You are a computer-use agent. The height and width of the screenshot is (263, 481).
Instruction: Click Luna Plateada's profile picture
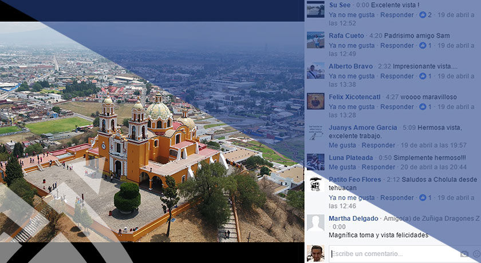316,162
